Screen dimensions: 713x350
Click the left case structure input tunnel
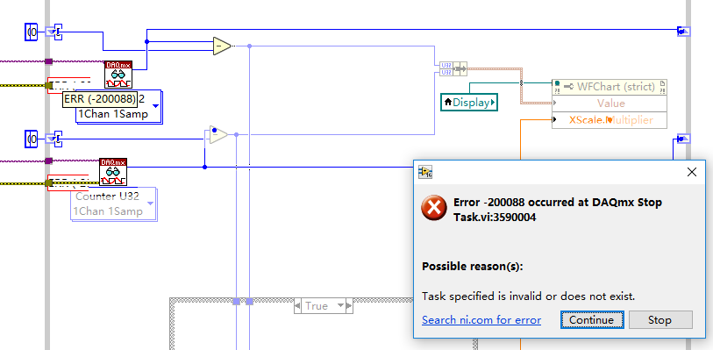click(236, 302)
